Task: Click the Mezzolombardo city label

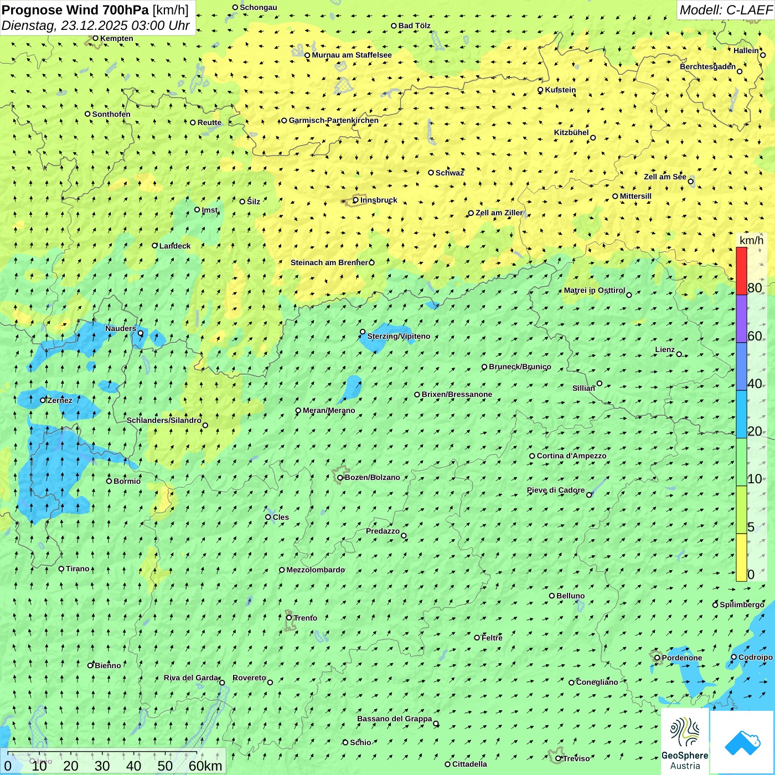Action: (316, 570)
